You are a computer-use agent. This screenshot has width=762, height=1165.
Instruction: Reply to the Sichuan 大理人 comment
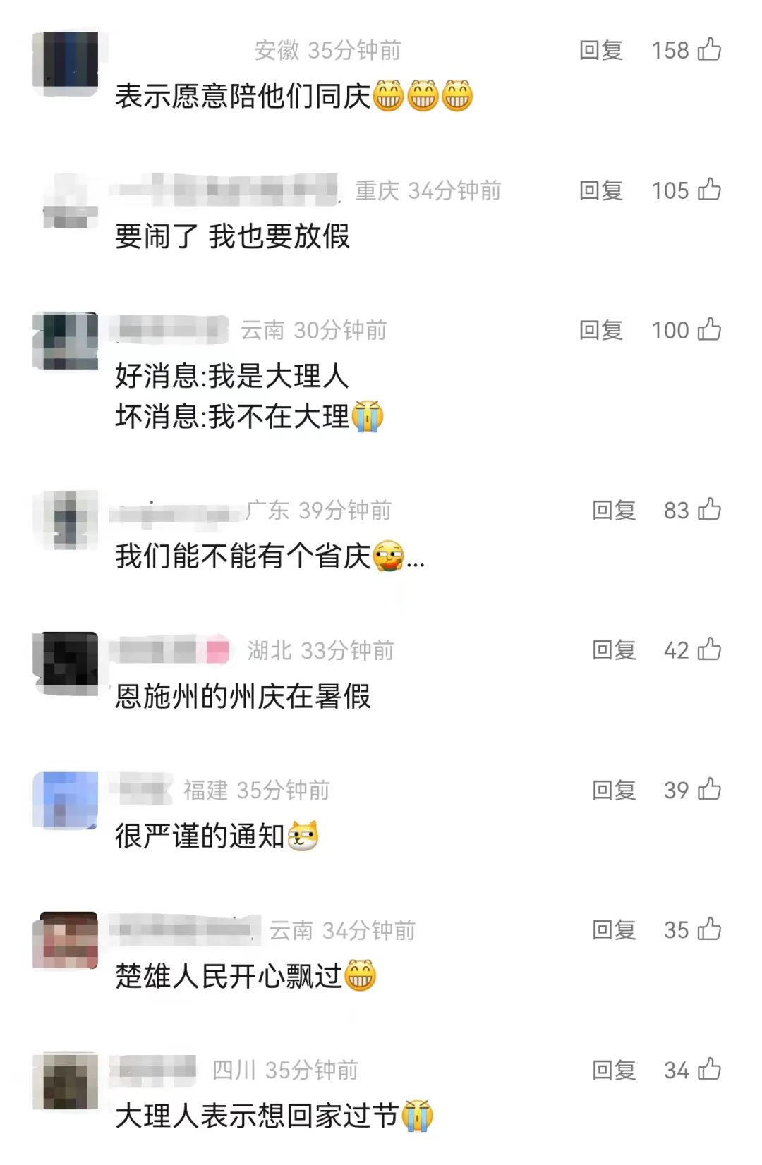(x=614, y=1070)
